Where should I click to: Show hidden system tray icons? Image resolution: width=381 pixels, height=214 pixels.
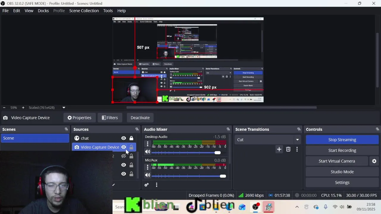297,207
